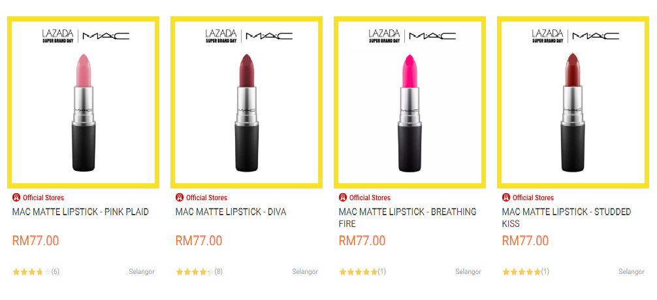
Task: Click the Selangor location label under Studded Kiss
Action: [632, 272]
